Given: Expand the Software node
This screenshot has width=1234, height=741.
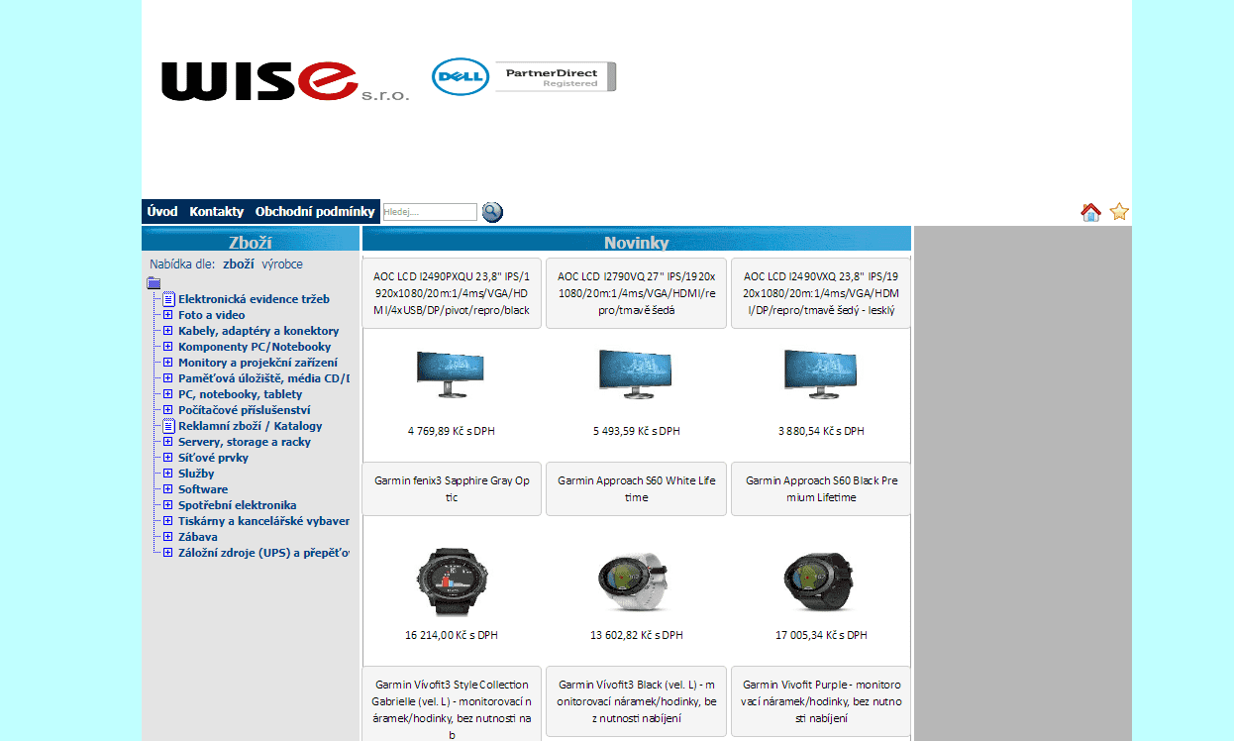Looking at the screenshot, I should [168, 489].
